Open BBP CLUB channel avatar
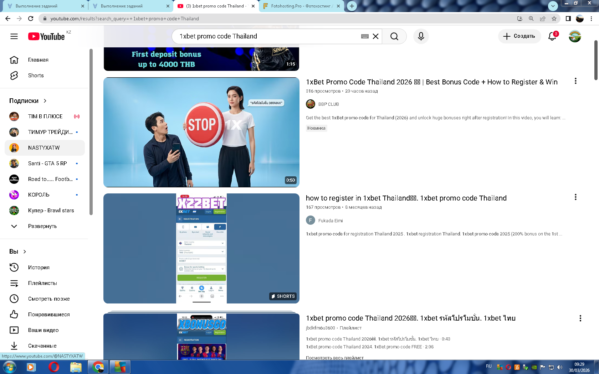Viewport: 599px width, 374px height. (311, 104)
